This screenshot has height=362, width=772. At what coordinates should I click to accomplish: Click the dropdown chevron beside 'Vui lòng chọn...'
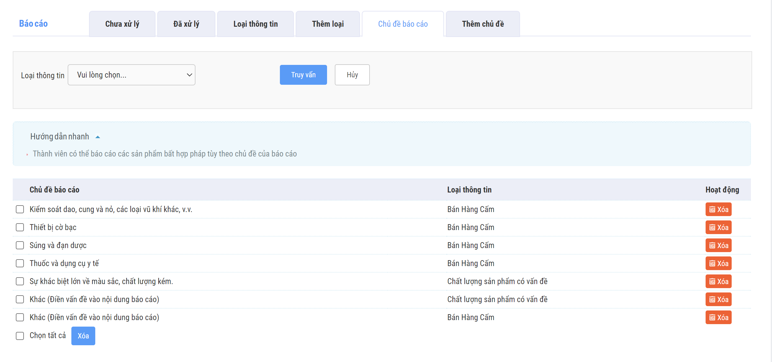[189, 75]
